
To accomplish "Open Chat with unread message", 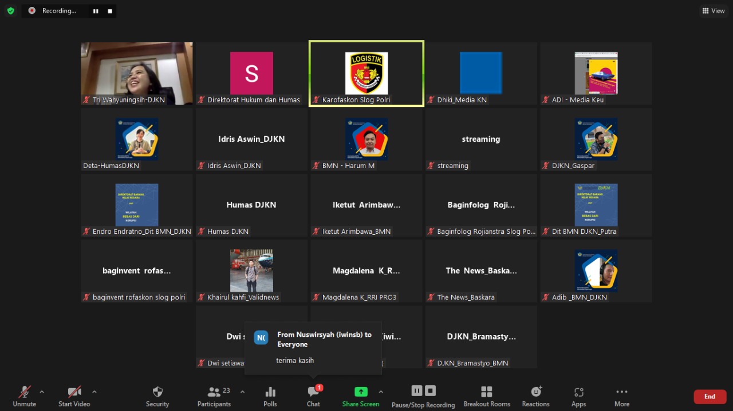I will tap(313, 396).
